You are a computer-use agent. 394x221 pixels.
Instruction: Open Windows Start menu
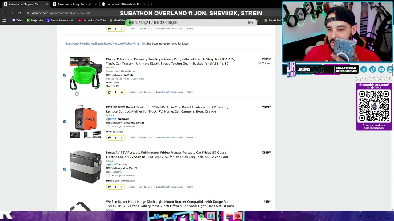tap(156, 216)
